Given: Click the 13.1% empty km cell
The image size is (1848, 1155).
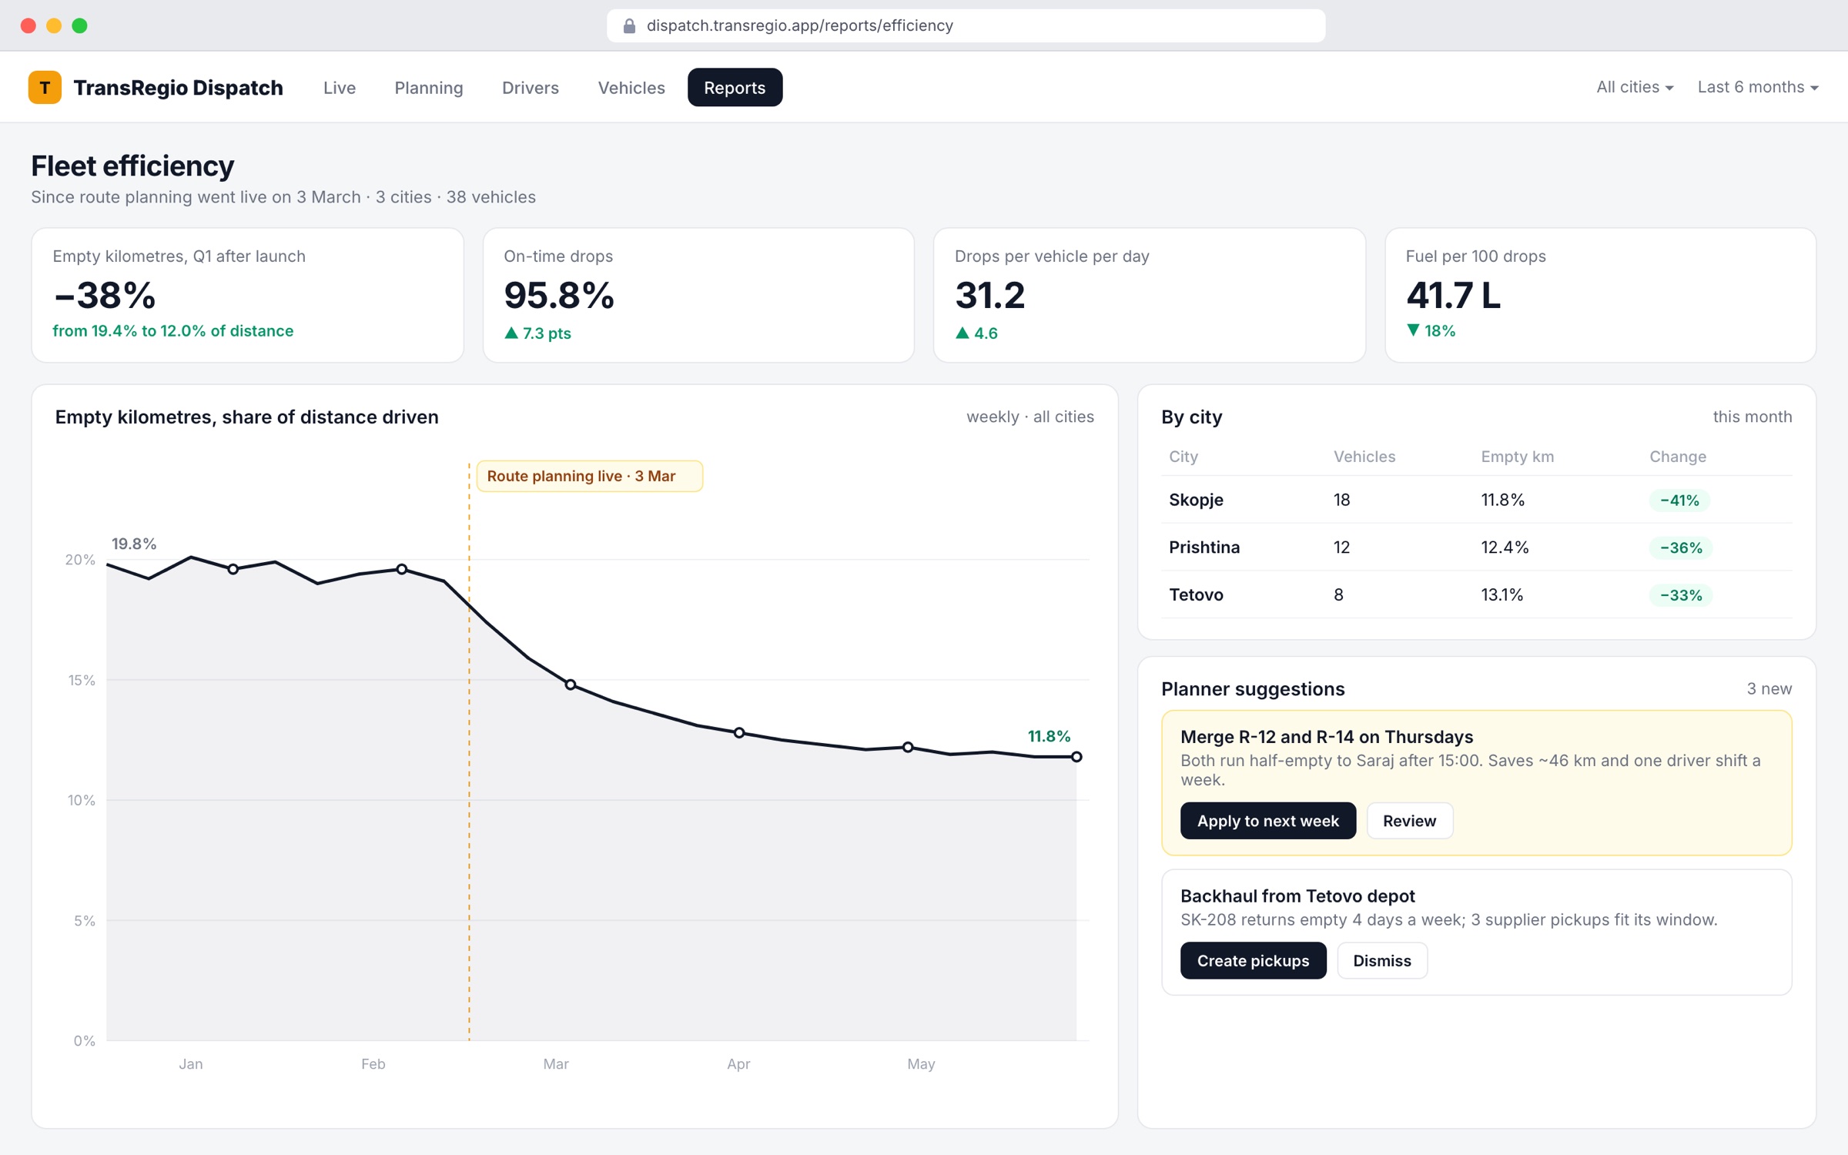Looking at the screenshot, I should click(x=1501, y=594).
